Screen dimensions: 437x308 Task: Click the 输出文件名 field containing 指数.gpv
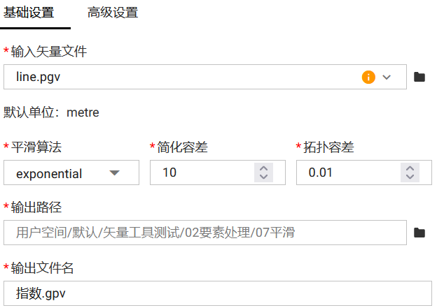[217, 293]
